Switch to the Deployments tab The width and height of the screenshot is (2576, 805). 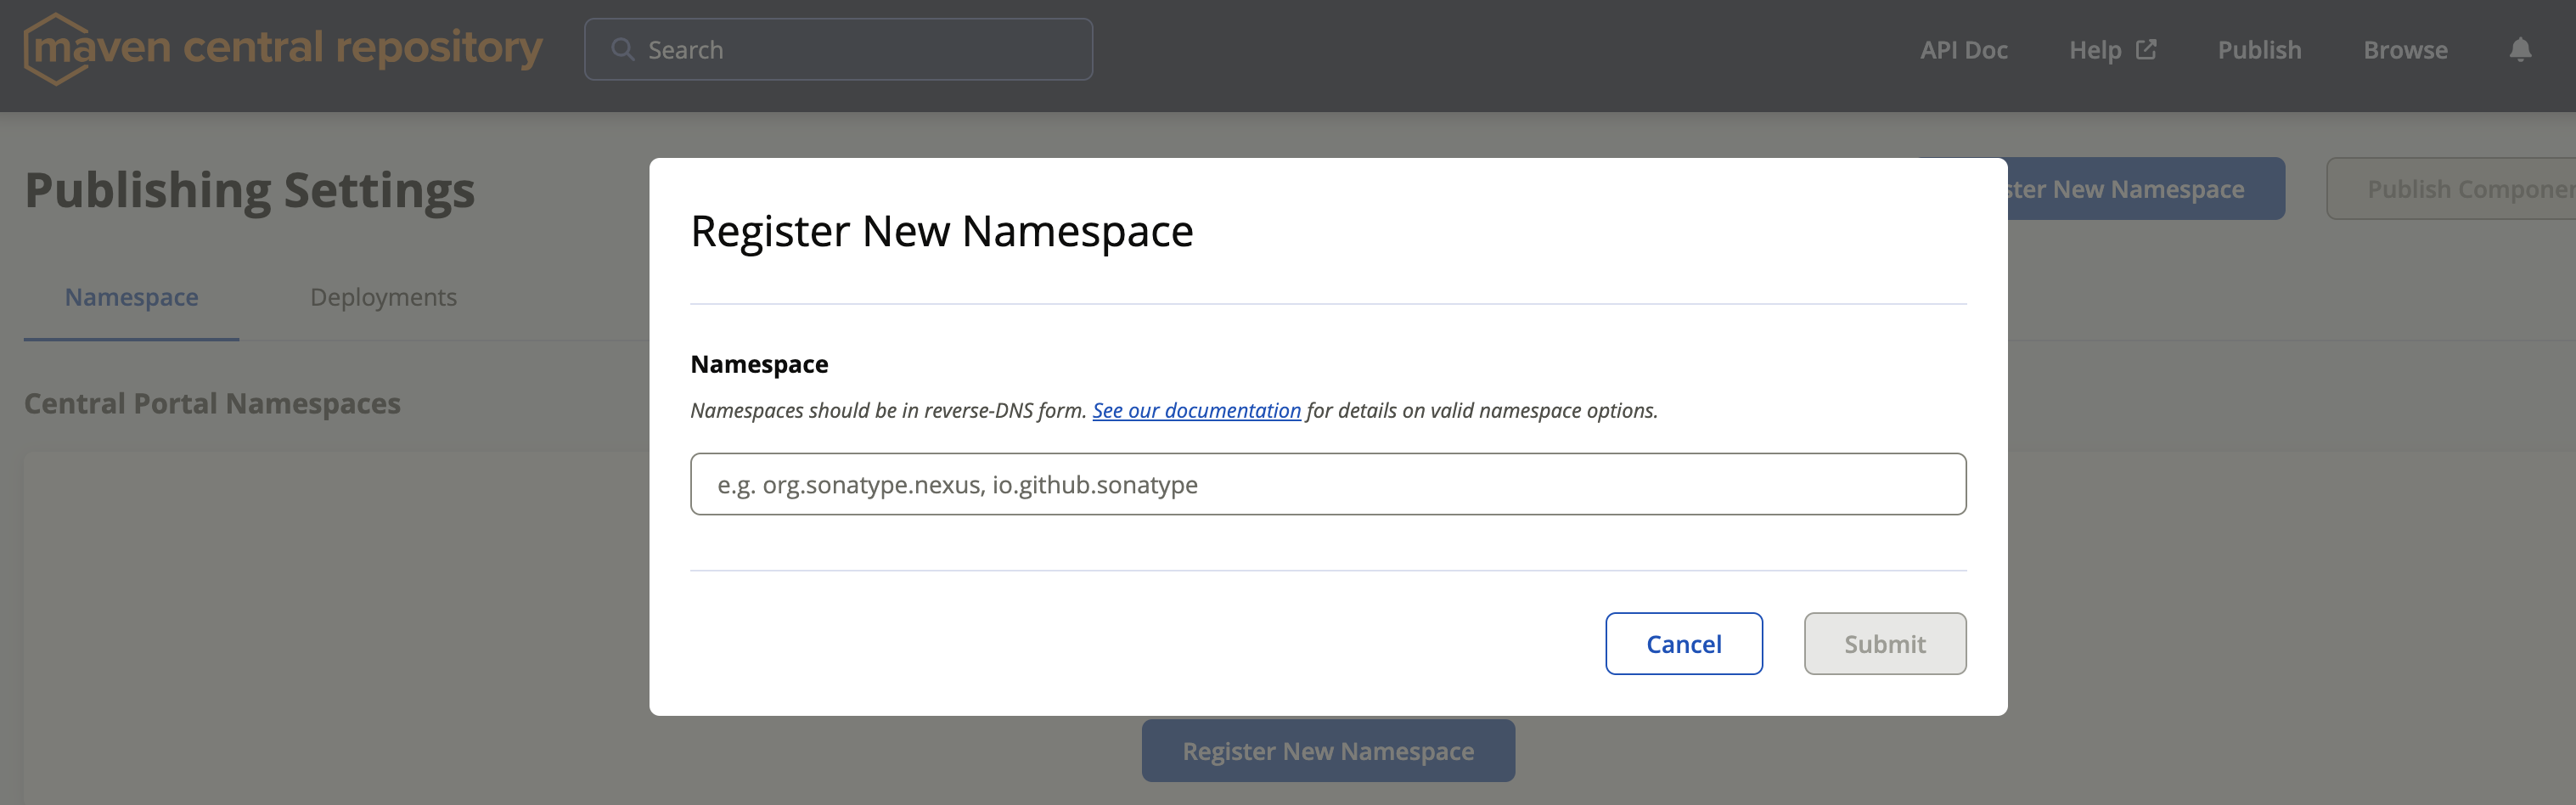click(383, 297)
